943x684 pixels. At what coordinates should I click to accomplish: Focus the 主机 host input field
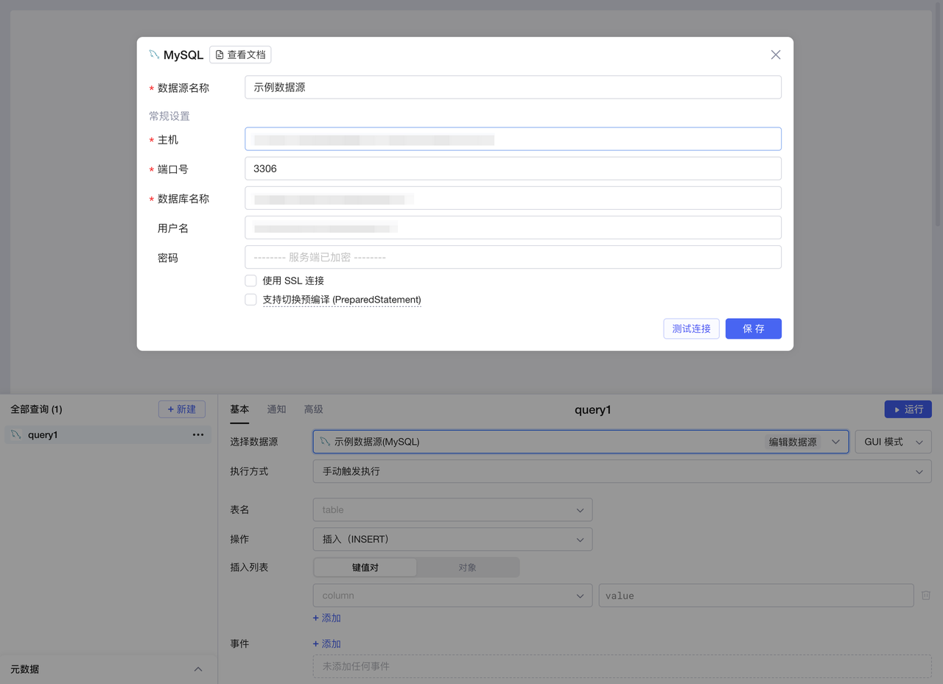513,139
